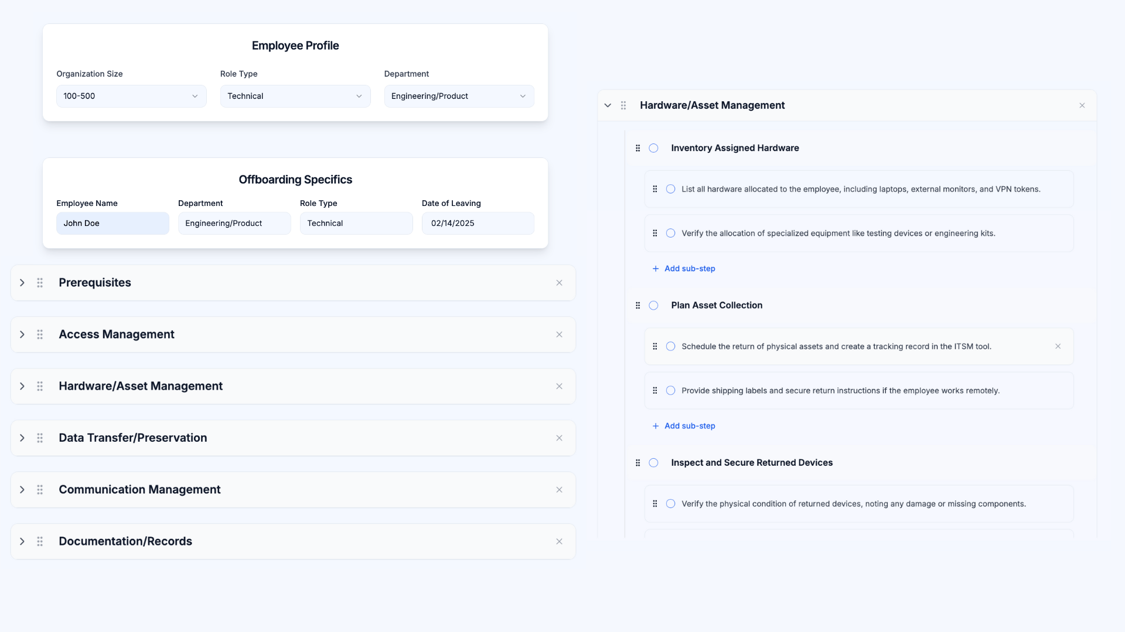Image resolution: width=1125 pixels, height=632 pixels.
Task: Check off 'Schedule the return of physical assets'
Action: (671, 346)
